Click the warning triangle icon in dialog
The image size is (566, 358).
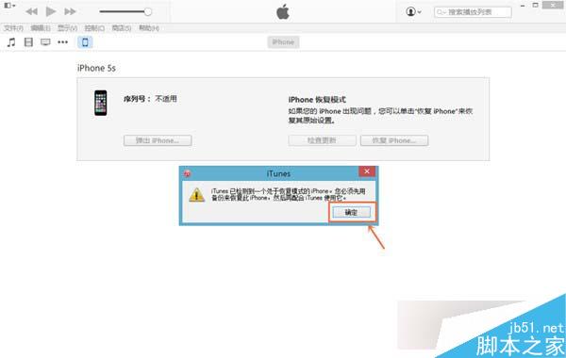[197, 195]
